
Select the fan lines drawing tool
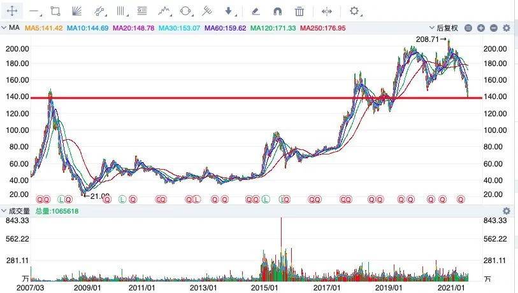tap(76, 11)
